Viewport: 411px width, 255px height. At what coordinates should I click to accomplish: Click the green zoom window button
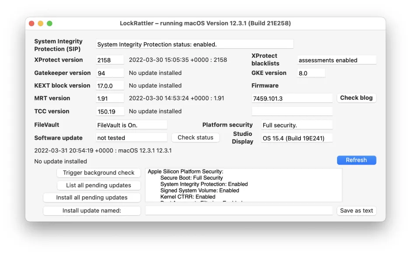(x=49, y=24)
